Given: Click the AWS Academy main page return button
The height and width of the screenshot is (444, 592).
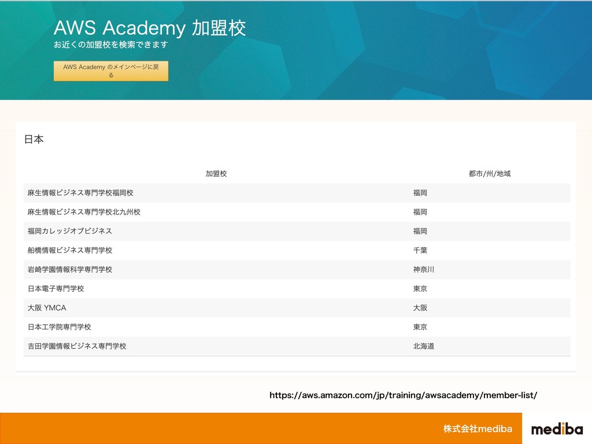Looking at the screenshot, I should (x=111, y=71).
